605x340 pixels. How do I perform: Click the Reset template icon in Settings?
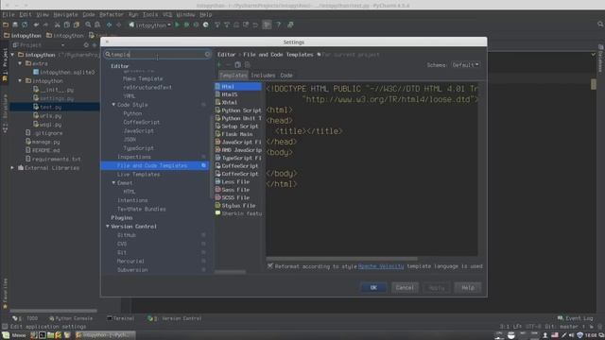pyautogui.click(x=248, y=65)
